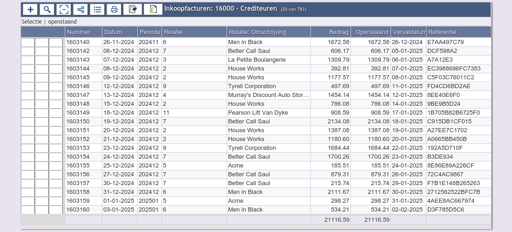The height and width of the screenshot is (232, 512).
Task: Click the fullscreen brackets icon
Action: (x=64, y=9)
